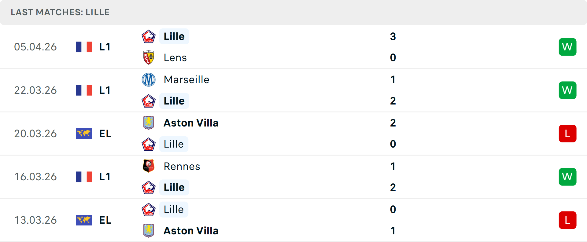
Task: Click the L badge for 20.03.26 match
Action: [x=567, y=134]
